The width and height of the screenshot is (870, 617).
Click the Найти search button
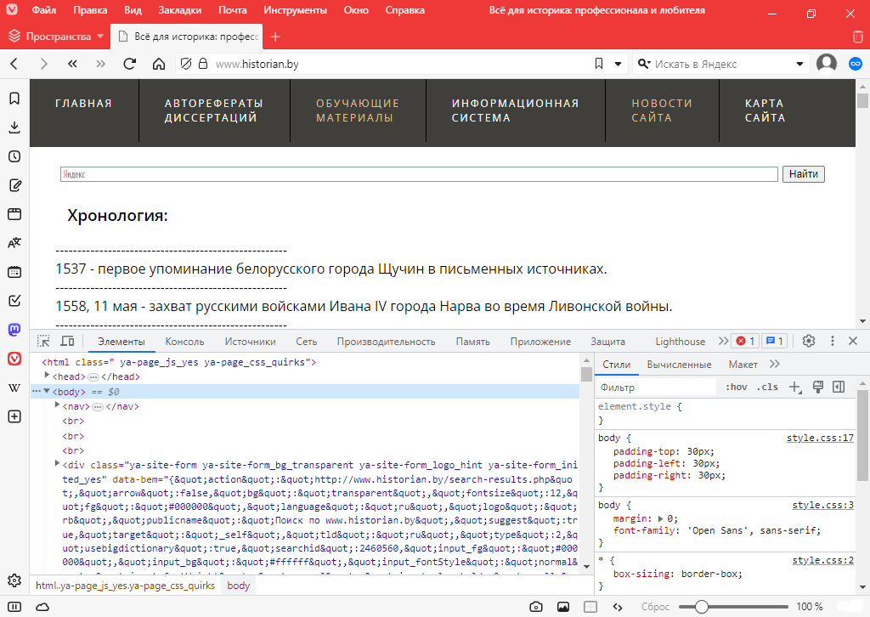803,174
